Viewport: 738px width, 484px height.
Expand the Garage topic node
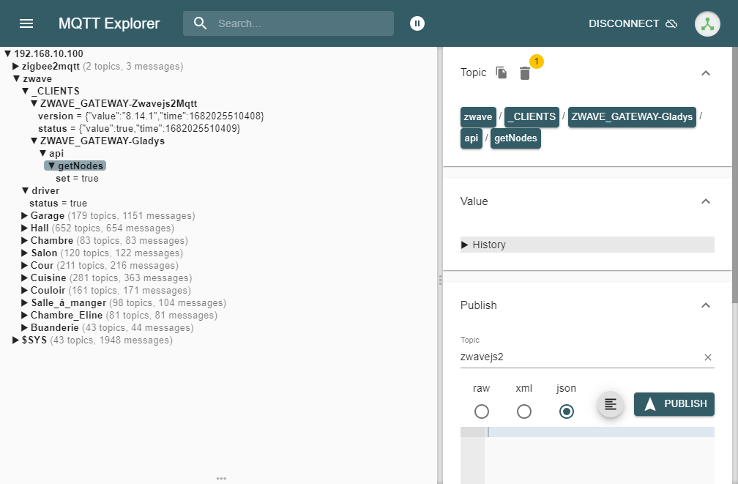[x=25, y=216]
